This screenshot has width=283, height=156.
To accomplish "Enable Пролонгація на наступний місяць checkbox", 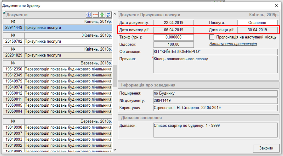I will tap(211, 37).
